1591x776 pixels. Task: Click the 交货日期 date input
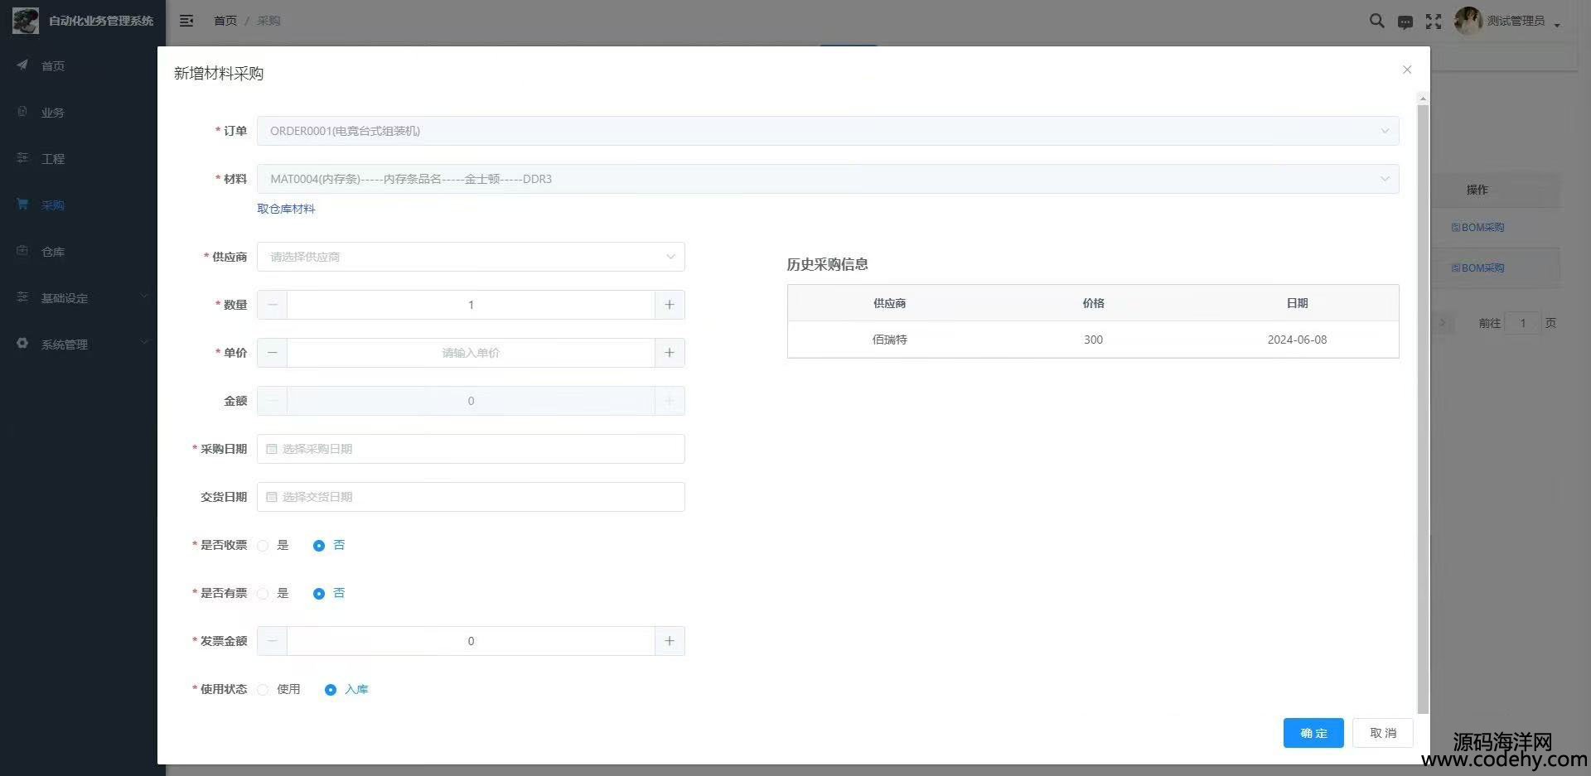[471, 497]
